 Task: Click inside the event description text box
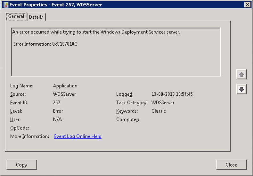116,61
